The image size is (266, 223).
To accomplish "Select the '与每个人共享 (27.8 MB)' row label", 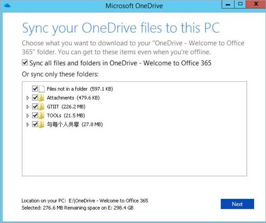I will pos(75,125).
